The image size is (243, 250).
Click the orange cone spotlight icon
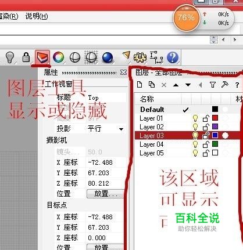[x=126, y=56]
